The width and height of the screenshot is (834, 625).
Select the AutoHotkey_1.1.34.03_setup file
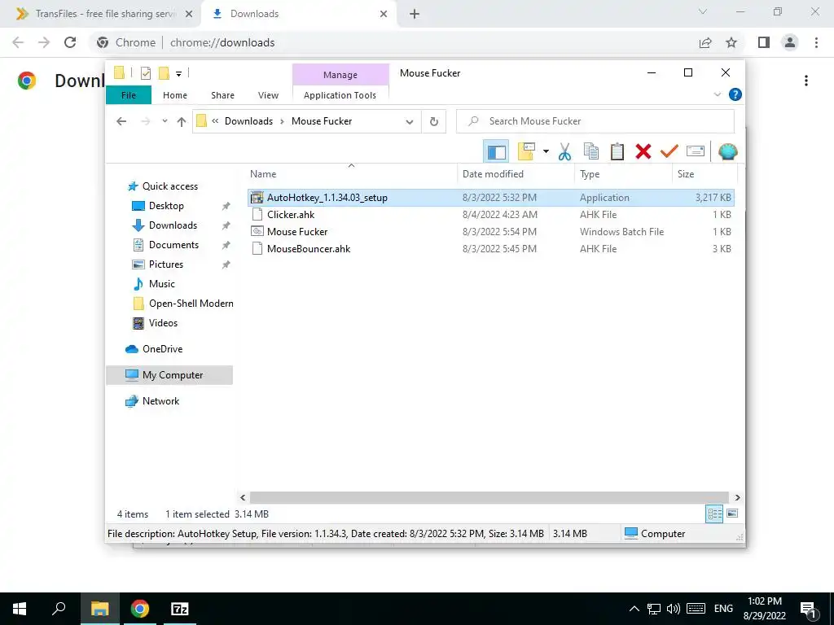pyautogui.click(x=490, y=198)
